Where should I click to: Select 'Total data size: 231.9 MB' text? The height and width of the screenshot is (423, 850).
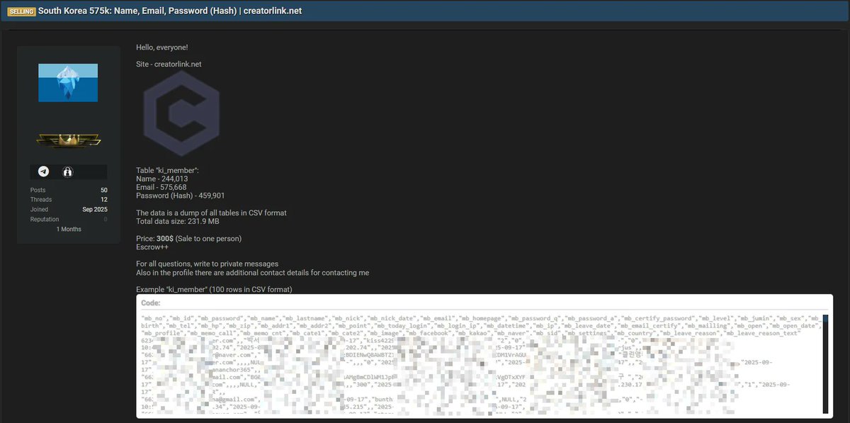pyautogui.click(x=178, y=221)
